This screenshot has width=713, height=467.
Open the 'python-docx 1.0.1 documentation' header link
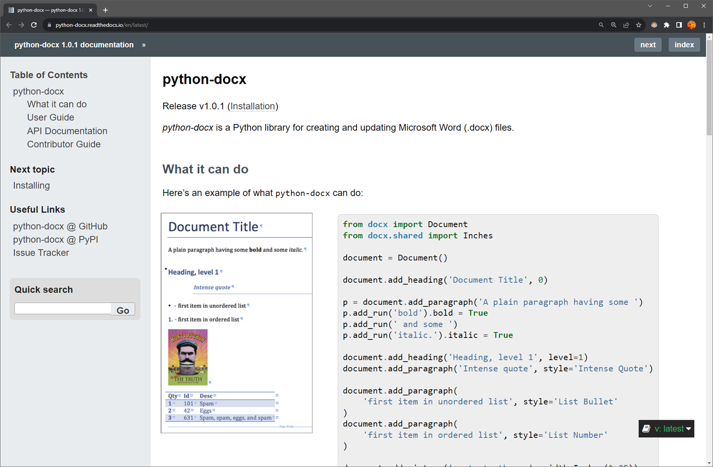pos(74,45)
